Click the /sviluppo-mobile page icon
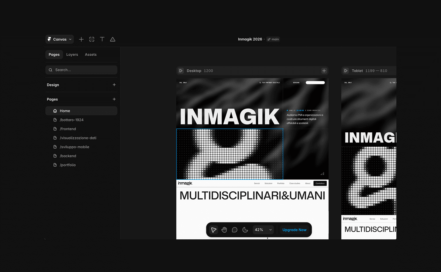 (55, 147)
